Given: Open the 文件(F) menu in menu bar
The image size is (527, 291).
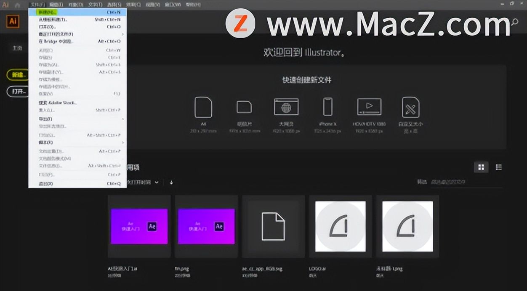Looking at the screenshot, I should tap(38, 5).
